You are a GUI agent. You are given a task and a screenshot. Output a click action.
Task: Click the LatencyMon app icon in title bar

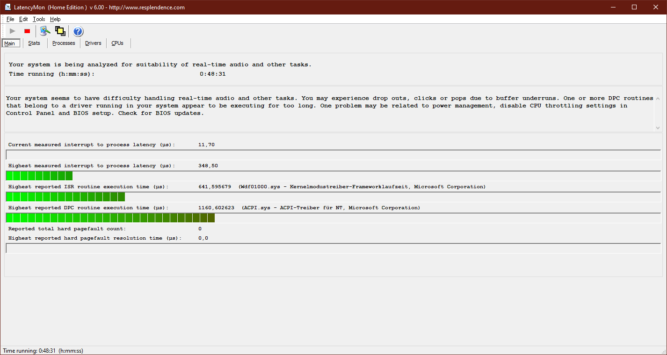click(x=8, y=7)
